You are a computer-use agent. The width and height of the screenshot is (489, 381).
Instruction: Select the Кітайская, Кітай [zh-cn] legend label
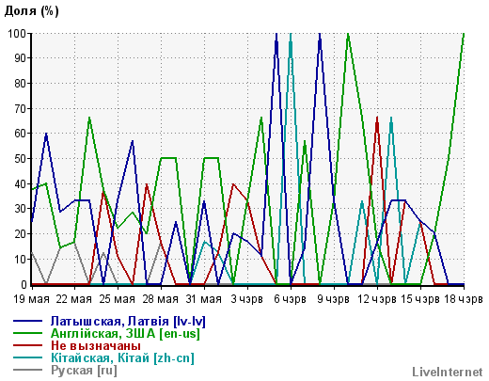click(122, 357)
